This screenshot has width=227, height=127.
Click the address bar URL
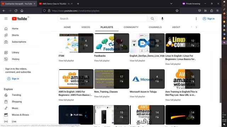(76, 11)
